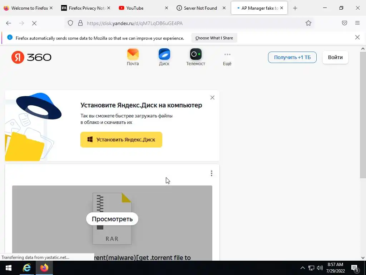Switch to the Server Not Found tab

tap(200, 8)
